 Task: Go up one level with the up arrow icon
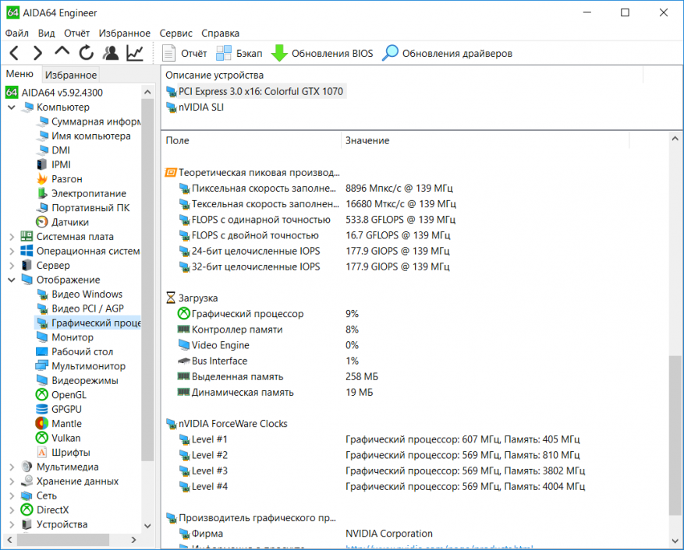click(x=62, y=52)
